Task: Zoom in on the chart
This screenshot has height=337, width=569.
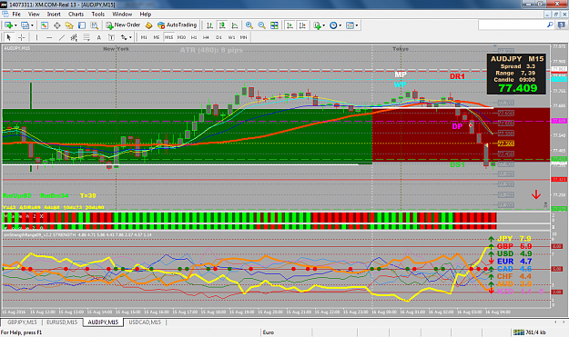Action: [x=249, y=25]
